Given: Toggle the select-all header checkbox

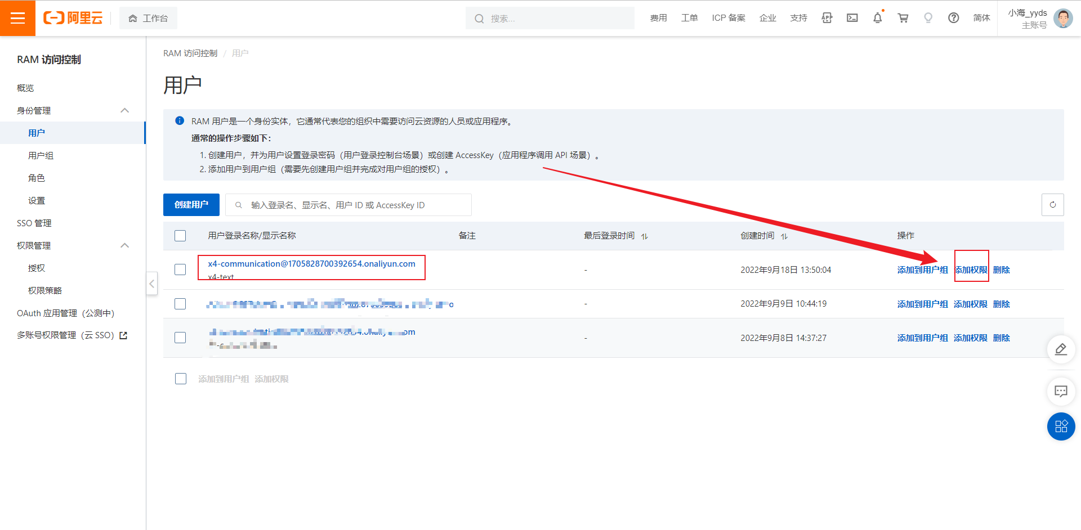Looking at the screenshot, I should 180,236.
